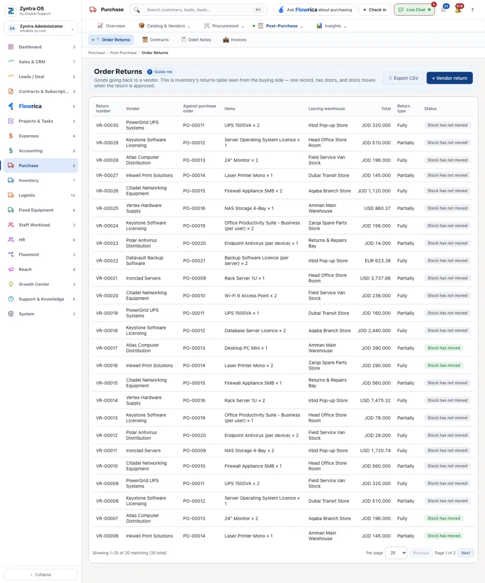485x583 pixels.
Task: Click the search customers, leads, deals field
Action: [199, 10]
